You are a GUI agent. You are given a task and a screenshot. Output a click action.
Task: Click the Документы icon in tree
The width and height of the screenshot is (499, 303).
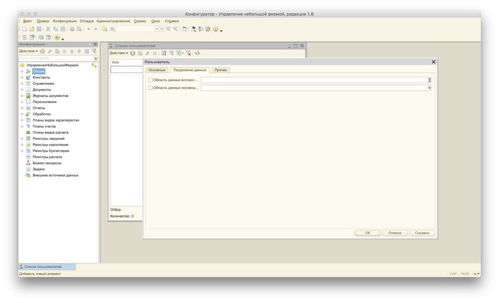[28, 89]
